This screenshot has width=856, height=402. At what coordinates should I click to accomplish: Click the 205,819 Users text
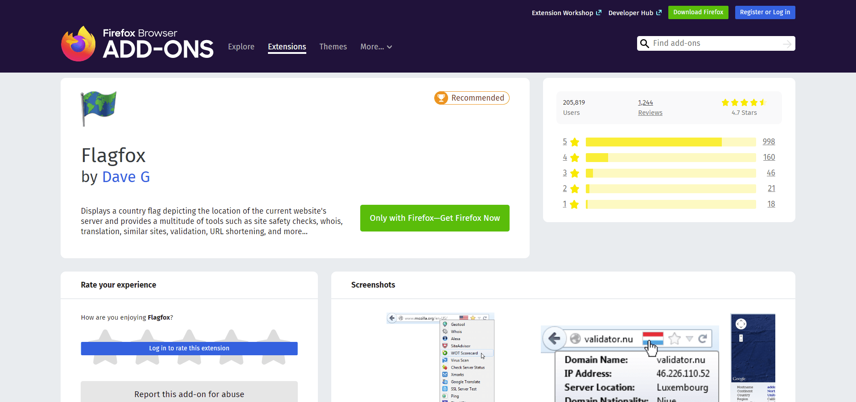click(574, 107)
